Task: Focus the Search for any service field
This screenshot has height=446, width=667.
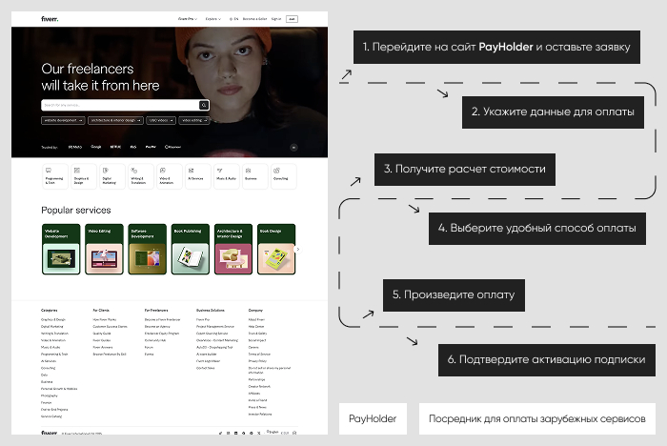Action: pos(120,105)
